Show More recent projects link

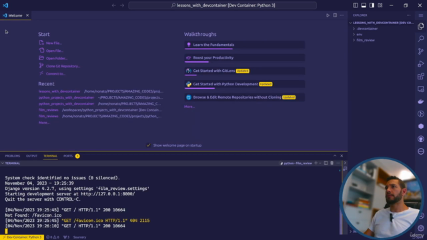click(x=44, y=123)
